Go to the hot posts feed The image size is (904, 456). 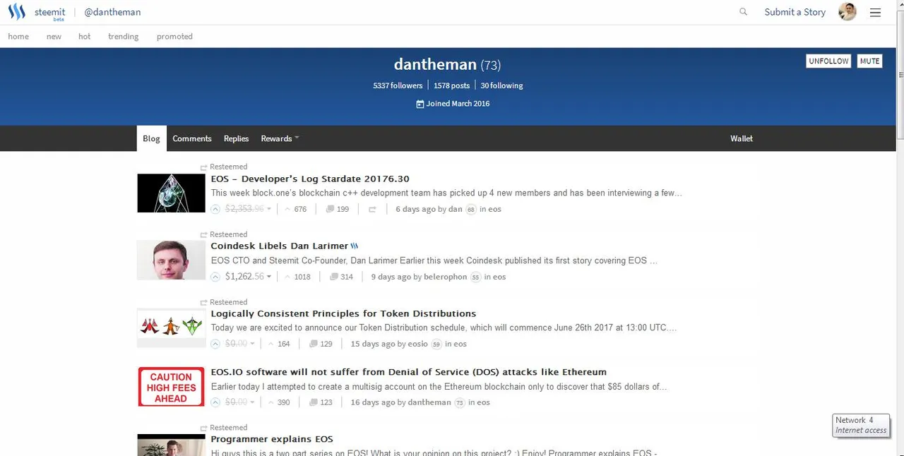[84, 37]
